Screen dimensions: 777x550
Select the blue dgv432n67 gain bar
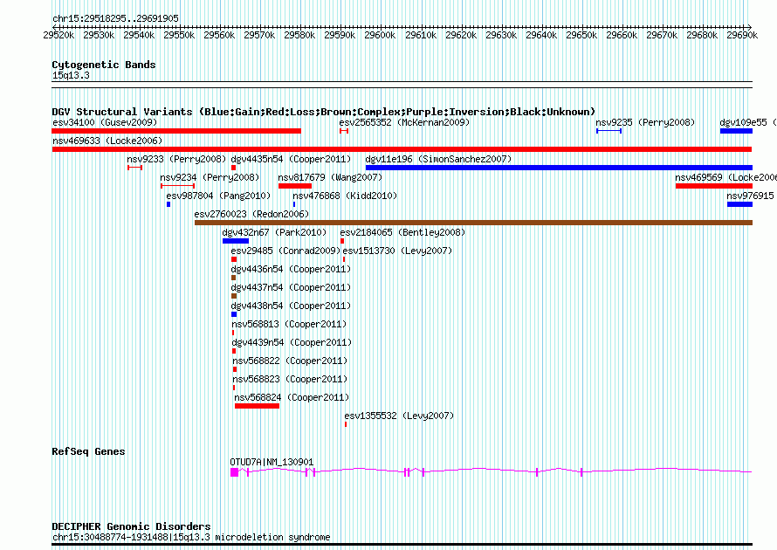pos(236,241)
